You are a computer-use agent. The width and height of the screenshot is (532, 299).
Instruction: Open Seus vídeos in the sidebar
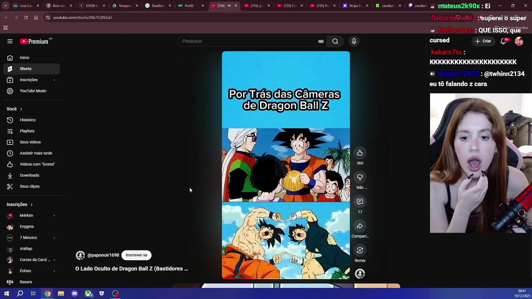tap(32, 142)
